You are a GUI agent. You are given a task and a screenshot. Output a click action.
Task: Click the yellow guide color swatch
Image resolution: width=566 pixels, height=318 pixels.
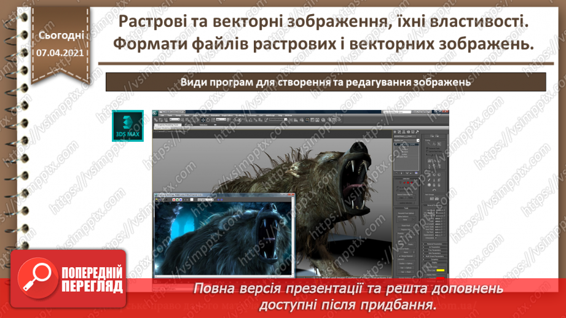441,270
